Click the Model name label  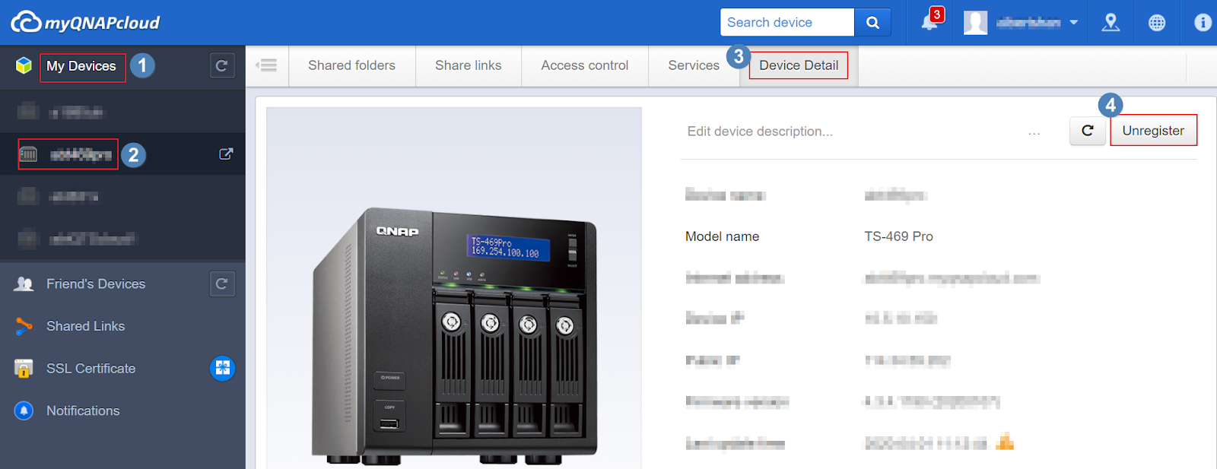tap(722, 236)
